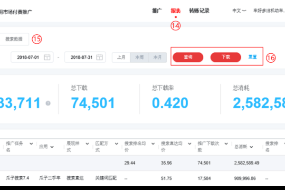Open the 推广 tab
The height and width of the screenshot is (190, 285).
pos(157,11)
